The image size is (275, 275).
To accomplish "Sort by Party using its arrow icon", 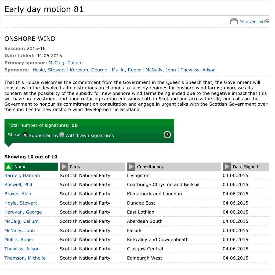I will 64,167.
